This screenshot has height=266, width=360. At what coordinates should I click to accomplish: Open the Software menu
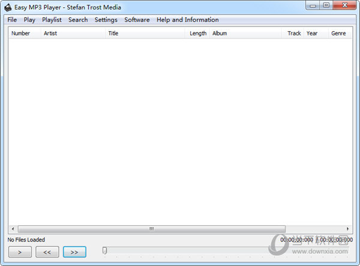137,20
